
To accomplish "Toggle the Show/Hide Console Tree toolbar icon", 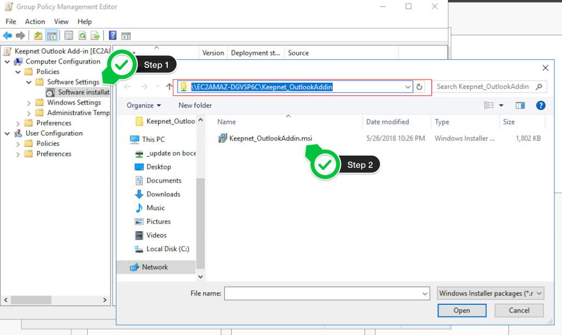I will point(52,36).
